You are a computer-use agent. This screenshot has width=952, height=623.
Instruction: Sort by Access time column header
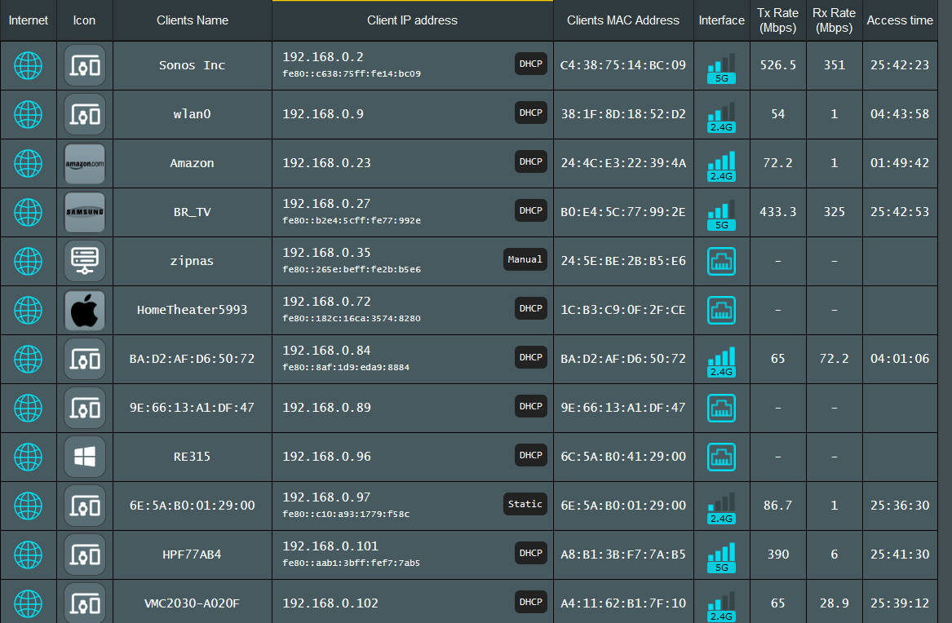[900, 20]
